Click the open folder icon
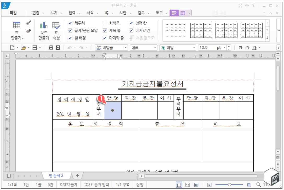 click(x=23, y=48)
